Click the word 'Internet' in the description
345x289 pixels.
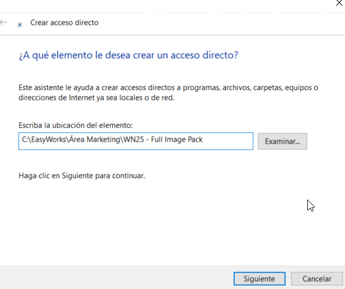[82, 98]
